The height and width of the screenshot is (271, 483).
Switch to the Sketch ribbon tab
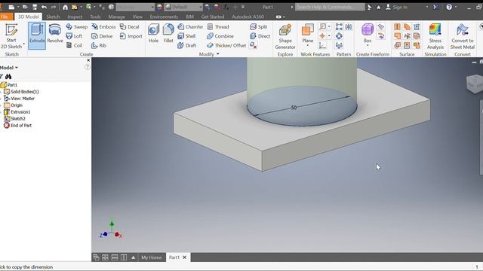(53, 17)
